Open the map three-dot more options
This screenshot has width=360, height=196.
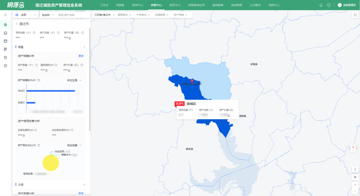coord(355,169)
